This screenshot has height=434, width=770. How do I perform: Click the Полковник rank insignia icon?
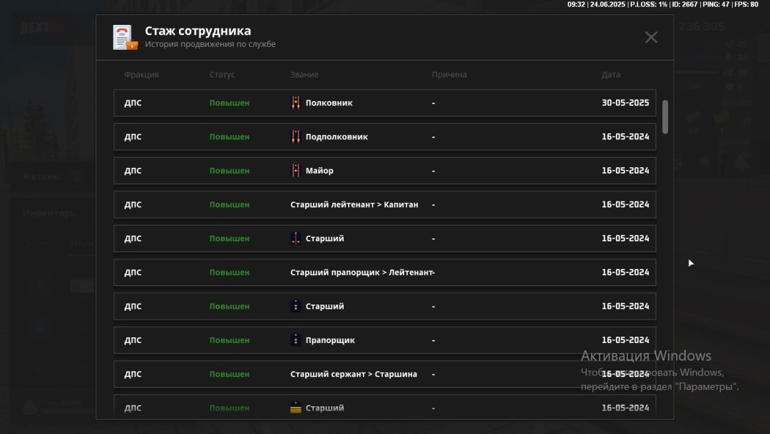pyautogui.click(x=295, y=103)
